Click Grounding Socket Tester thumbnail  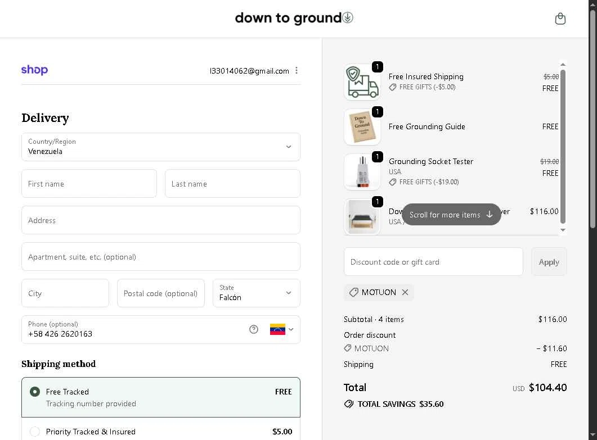[x=362, y=172]
